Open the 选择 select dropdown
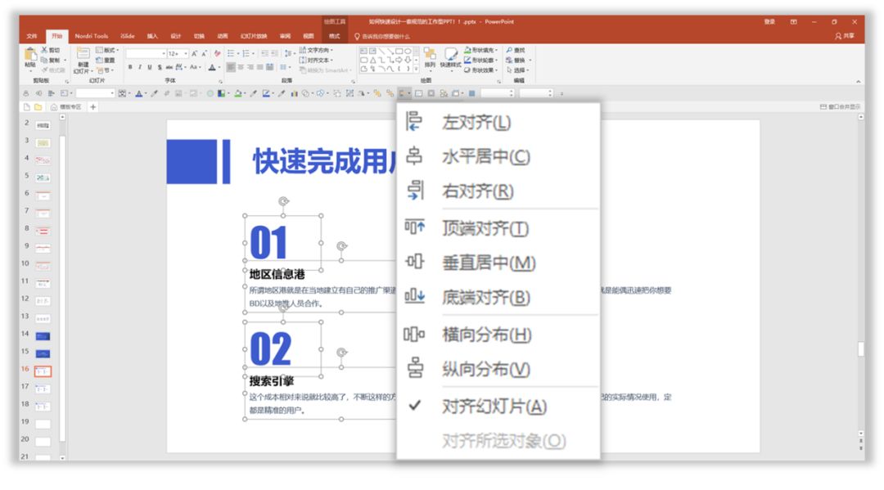Image resolution: width=884 pixels, height=490 pixels. tap(517, 70)
